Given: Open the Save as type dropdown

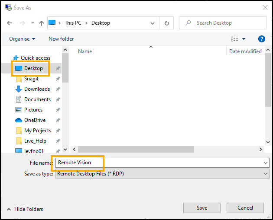Looking at the screenshot, I should (162, 173).
